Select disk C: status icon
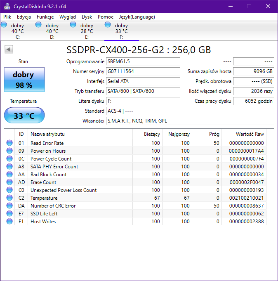 (x=4, y=25)
